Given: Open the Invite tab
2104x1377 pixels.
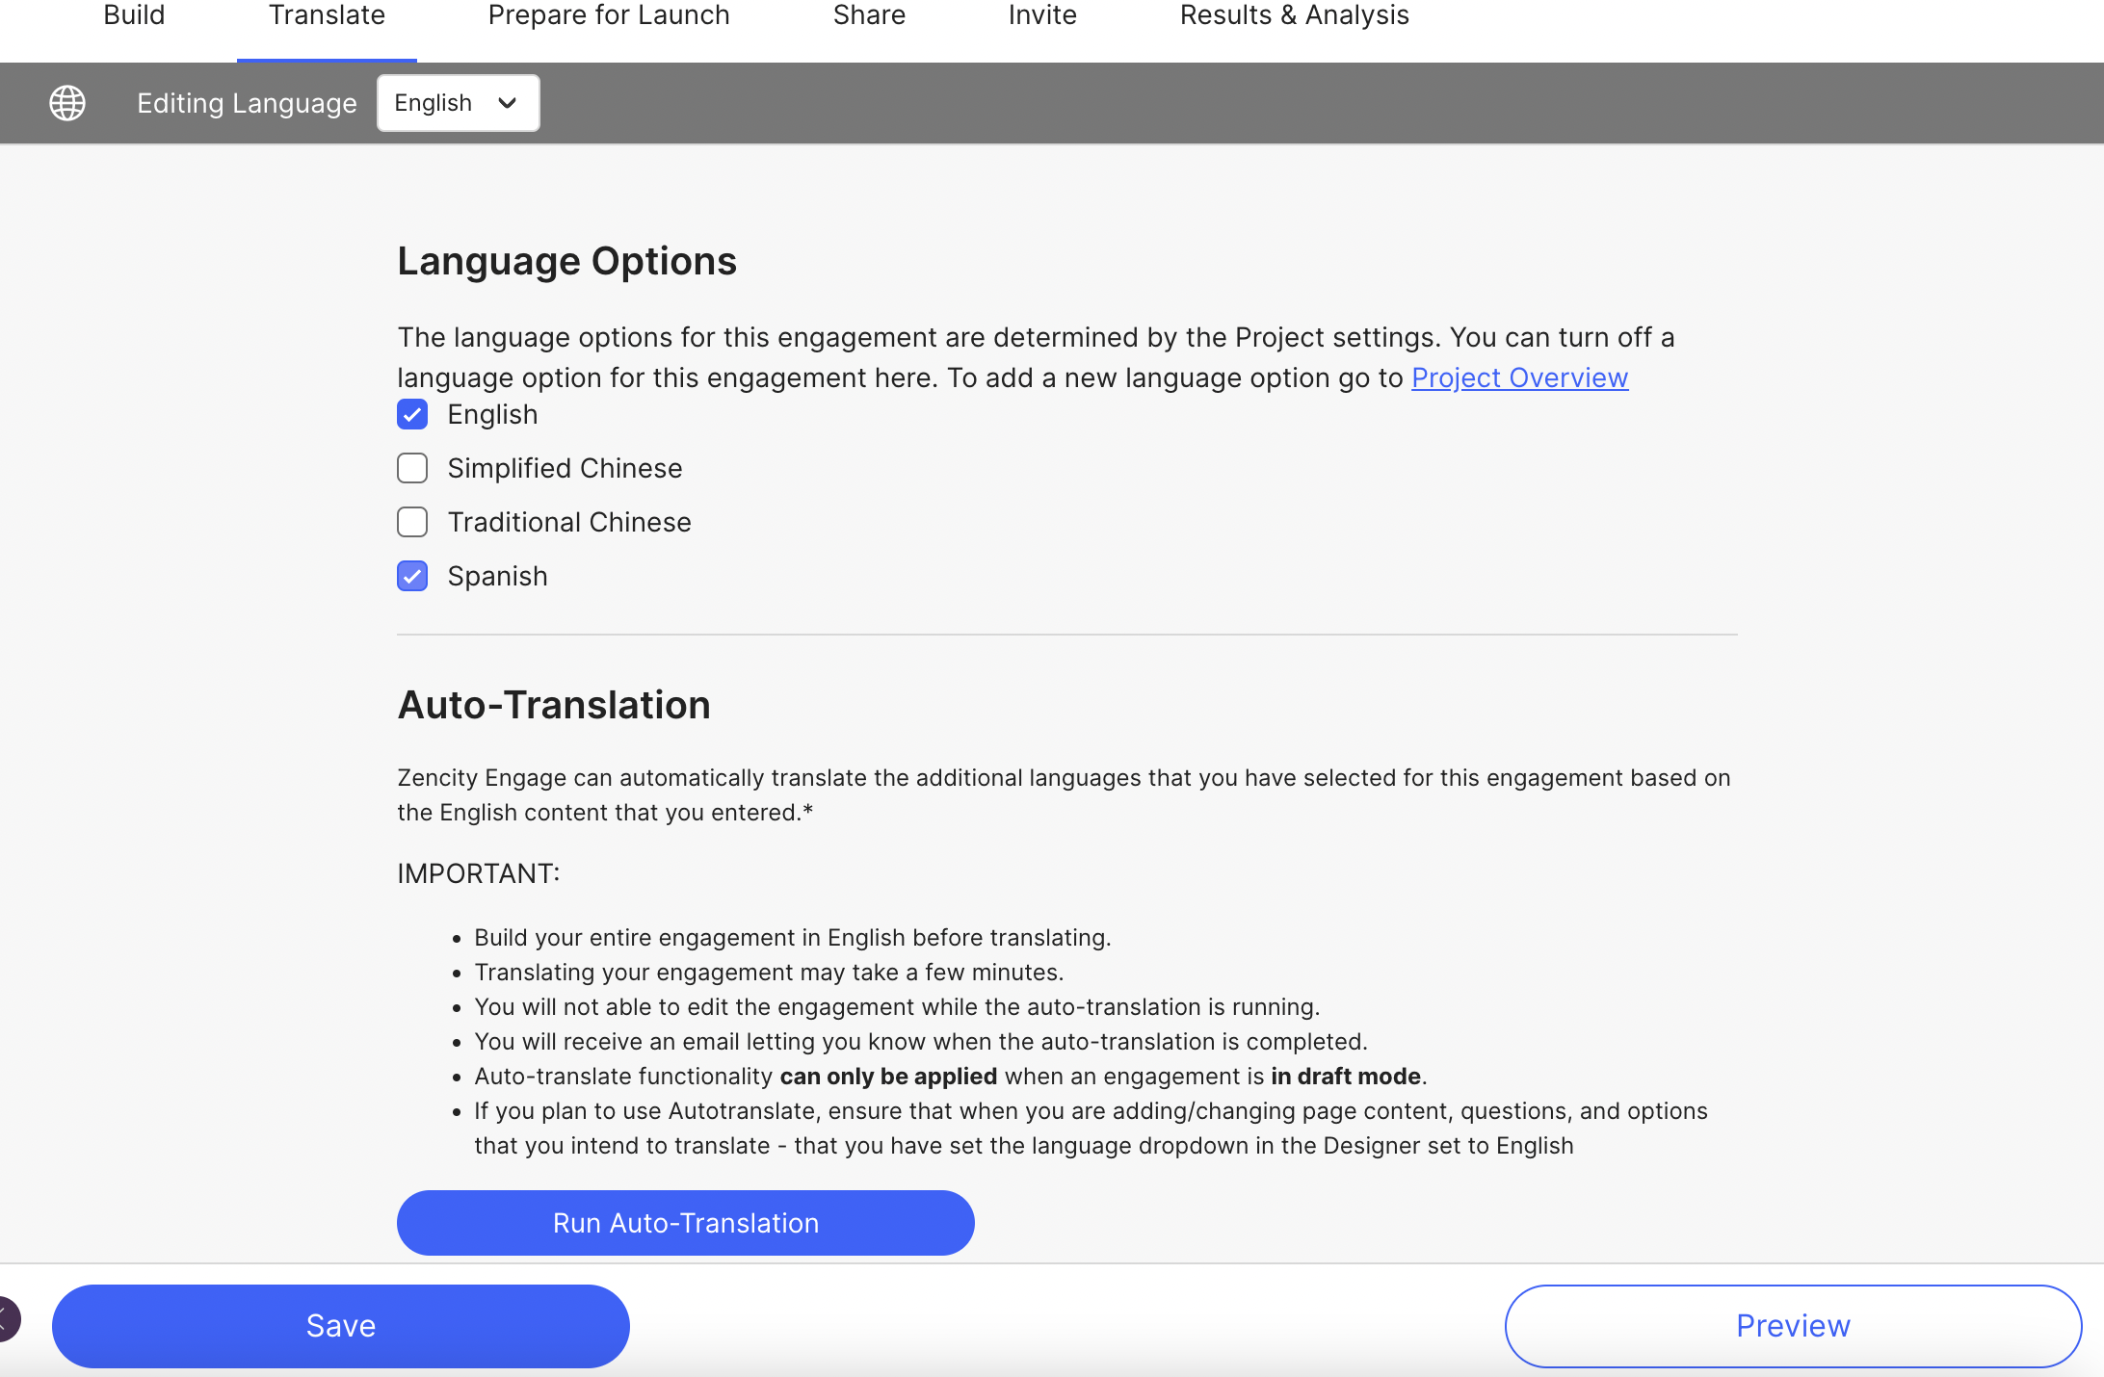Looking at the screenshot, I should tap(1042, 15).
